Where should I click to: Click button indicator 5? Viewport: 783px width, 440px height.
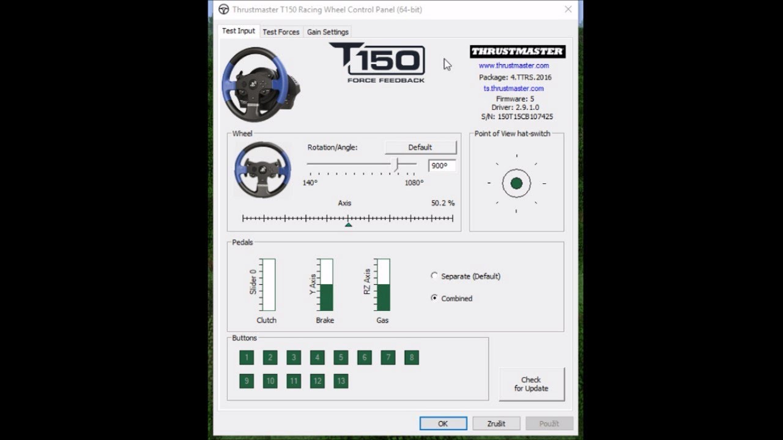[341, 358]
